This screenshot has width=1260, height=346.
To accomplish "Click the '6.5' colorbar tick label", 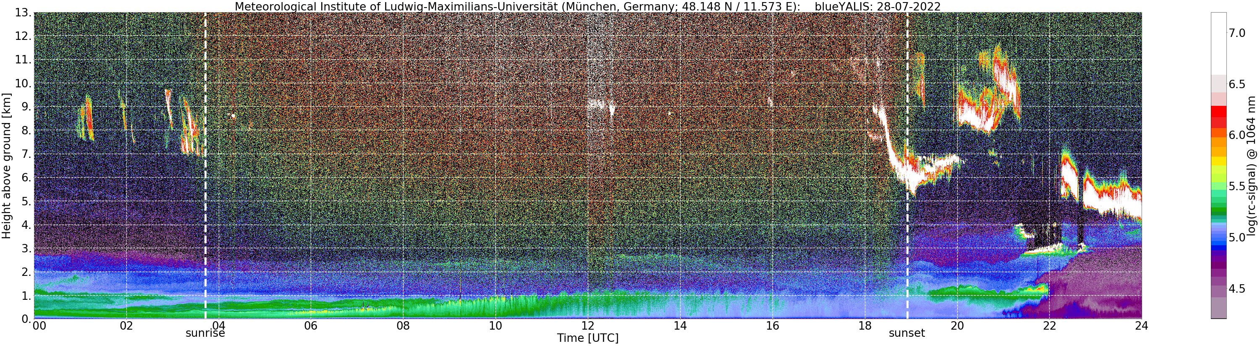I will click(1237, 84).
